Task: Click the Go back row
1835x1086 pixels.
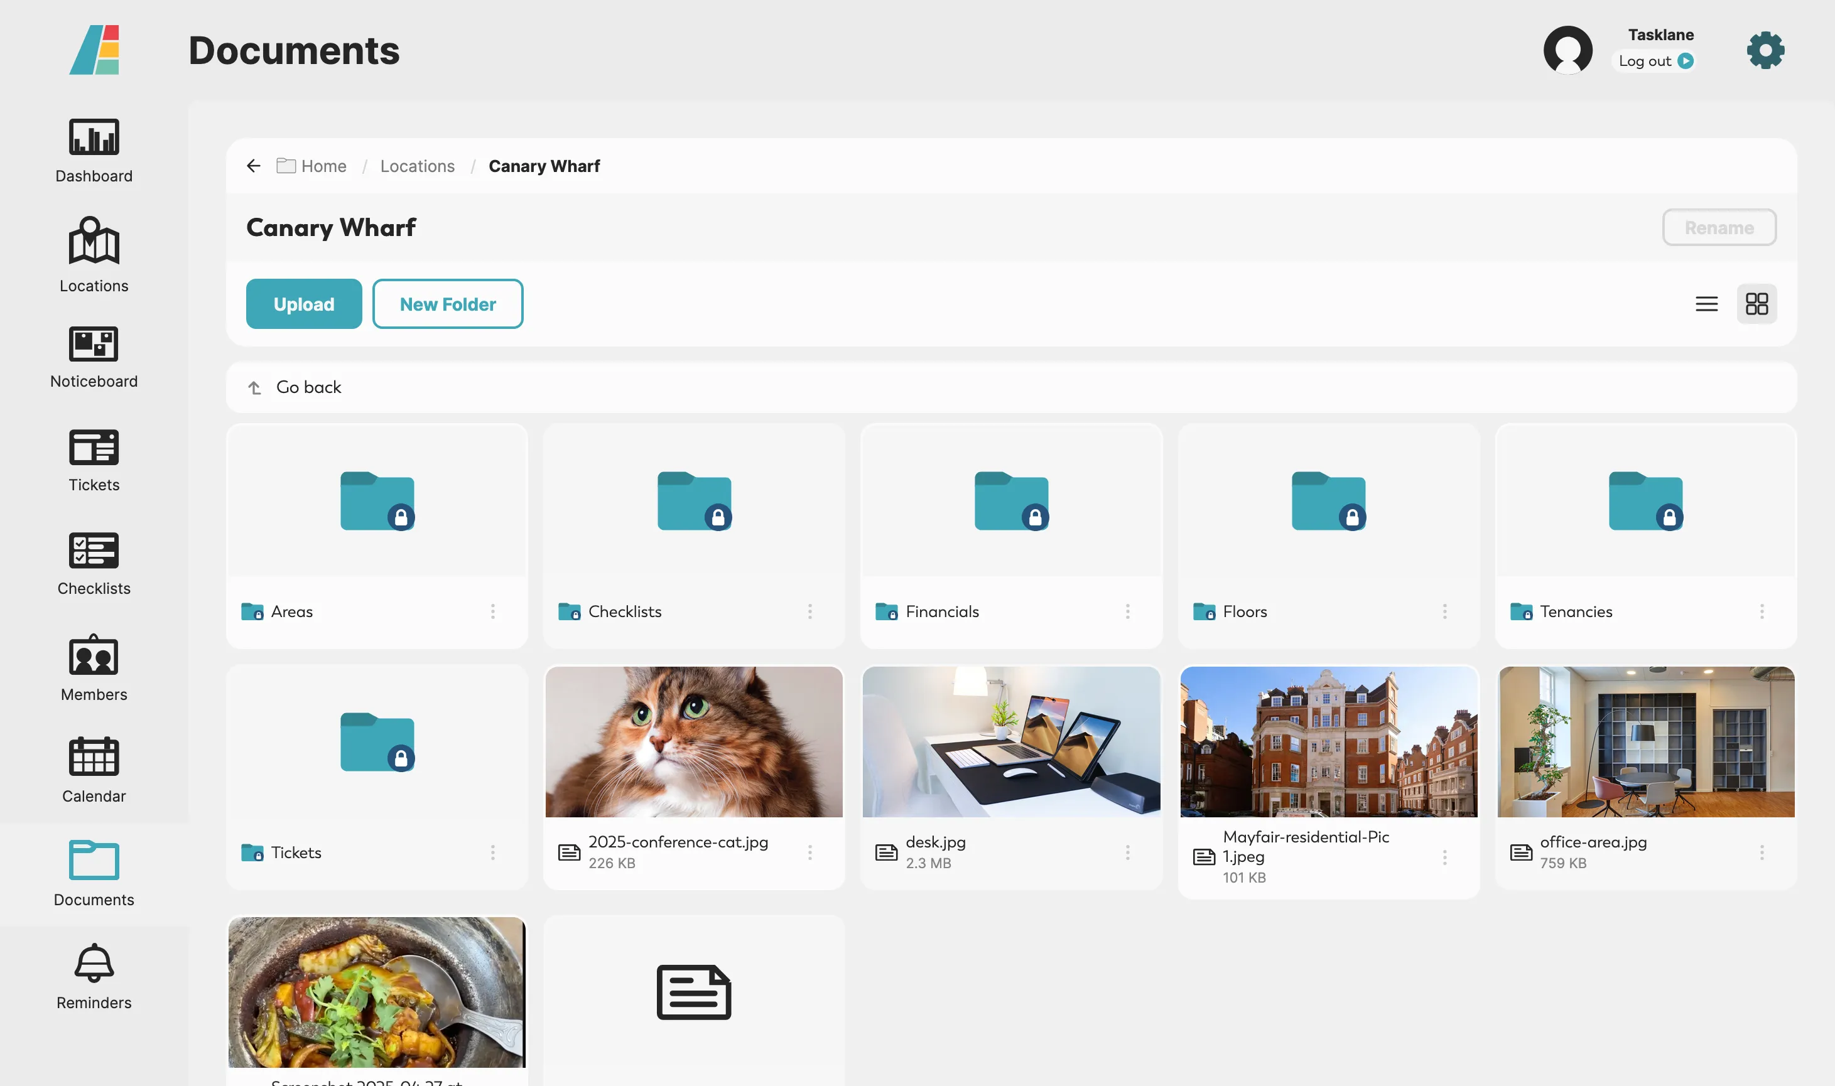Action: pyautogui.click(x=1011, y=387)
